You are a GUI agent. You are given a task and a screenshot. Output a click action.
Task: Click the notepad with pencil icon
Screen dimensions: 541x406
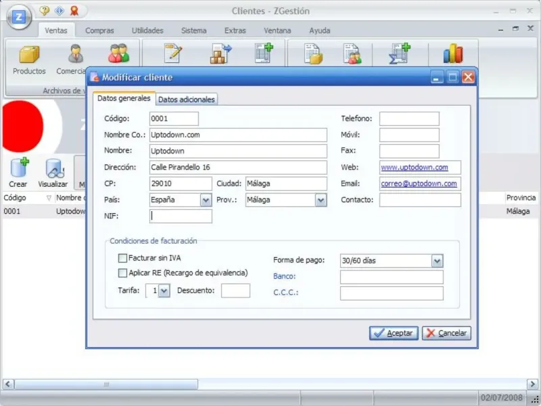click(173, 53)
